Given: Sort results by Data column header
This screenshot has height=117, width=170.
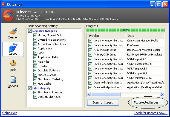Looking at the screenshot, I should tap(145, 36).
